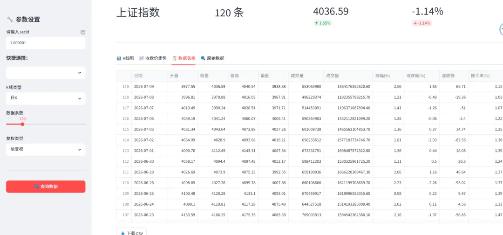Click the 120 条 metric value

pyautogui.click(x=229, y=13)
